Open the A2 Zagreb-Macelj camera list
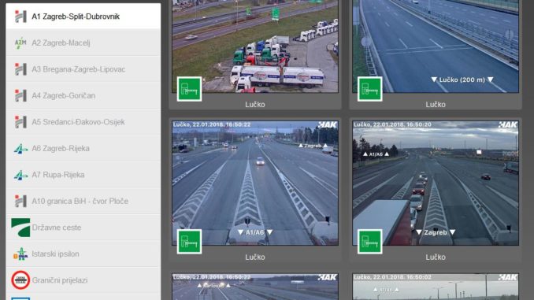The width and height of the screenshot is (534, 300). pos(83,43)
